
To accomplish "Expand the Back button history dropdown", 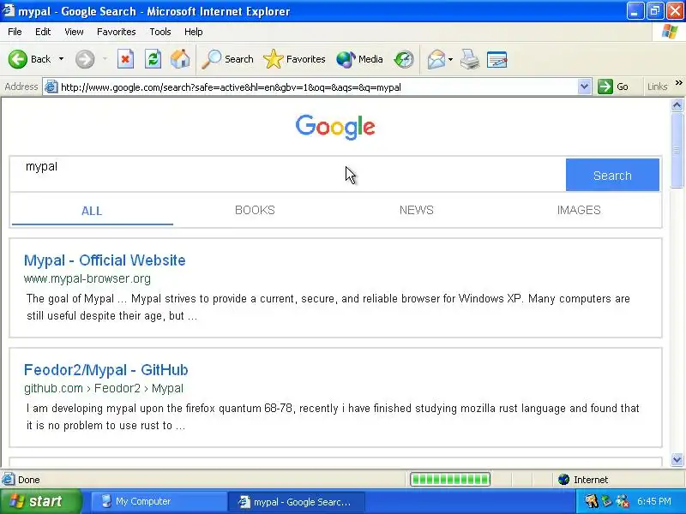I will tap(61, 59).
